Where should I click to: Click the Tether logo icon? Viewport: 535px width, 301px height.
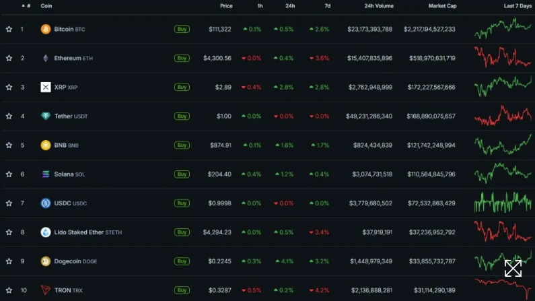coord(46,116)
